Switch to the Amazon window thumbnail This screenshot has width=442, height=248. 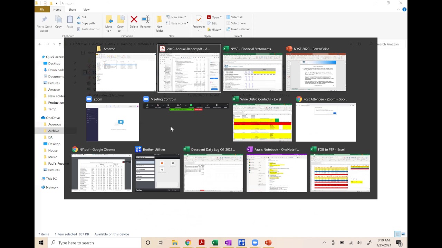pos(126,69)
